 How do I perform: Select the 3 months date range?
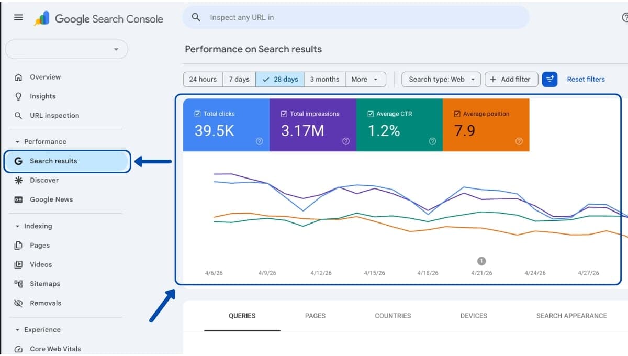[x=324, y=80]
